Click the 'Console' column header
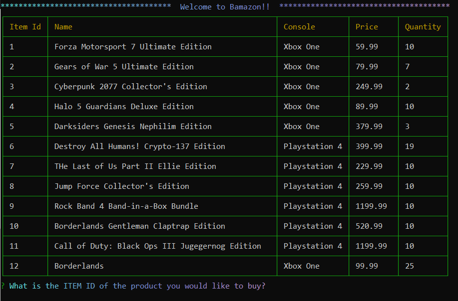Viewport: 458px width, 301px height. coord(299,27)
